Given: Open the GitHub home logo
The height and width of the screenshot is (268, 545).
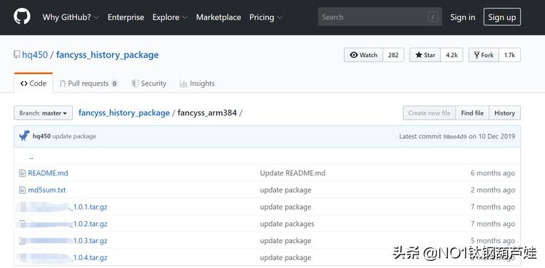Looking at the screenshot, I should click(22, 16).
